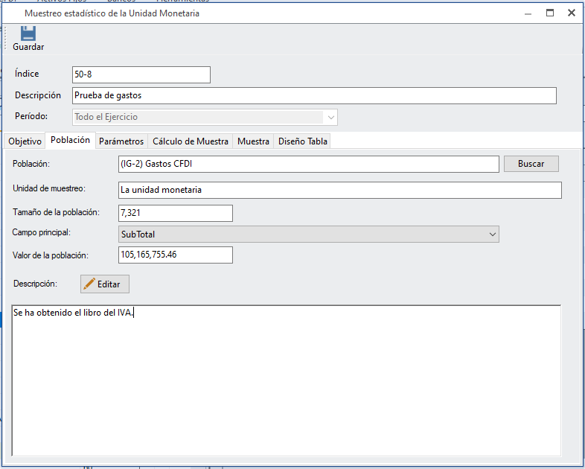
Task: Open the Muestra tab
Action: [x=253, y=141]
